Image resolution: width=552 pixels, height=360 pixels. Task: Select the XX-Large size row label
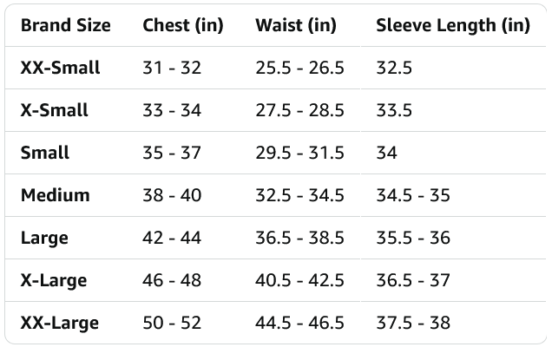coord(59,323)
